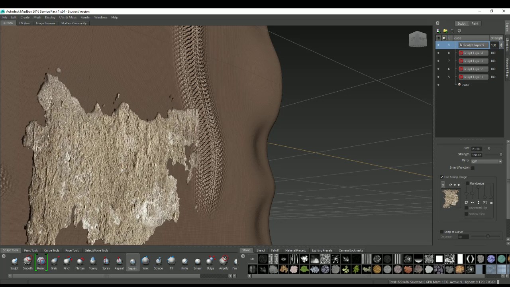Select the Spray brush tool
510x287 pixels.
pyautogui.click(x=106, y=263)
